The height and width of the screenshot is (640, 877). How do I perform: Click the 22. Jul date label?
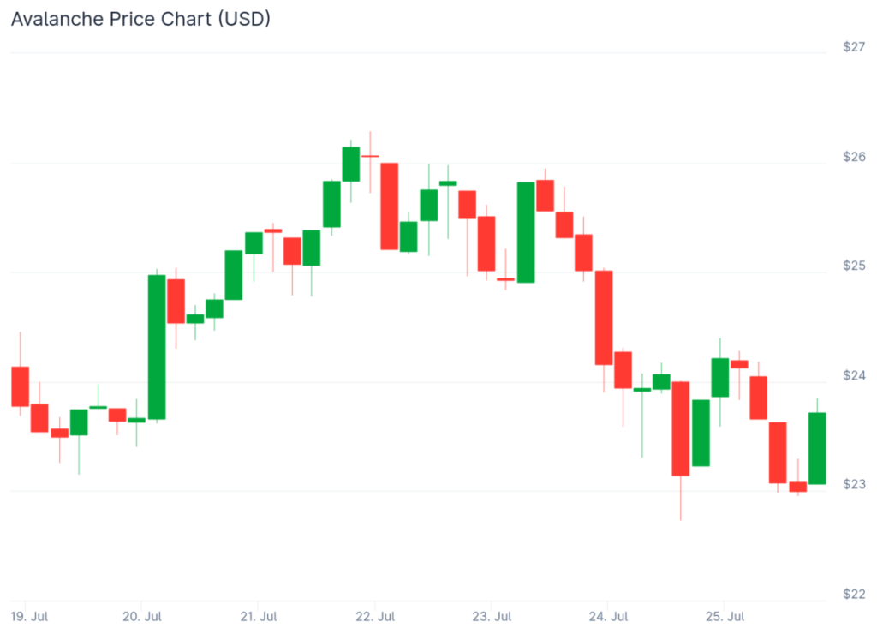coord(374,616)
